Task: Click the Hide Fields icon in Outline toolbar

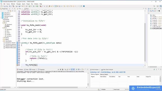Action: tap(153, 11)
